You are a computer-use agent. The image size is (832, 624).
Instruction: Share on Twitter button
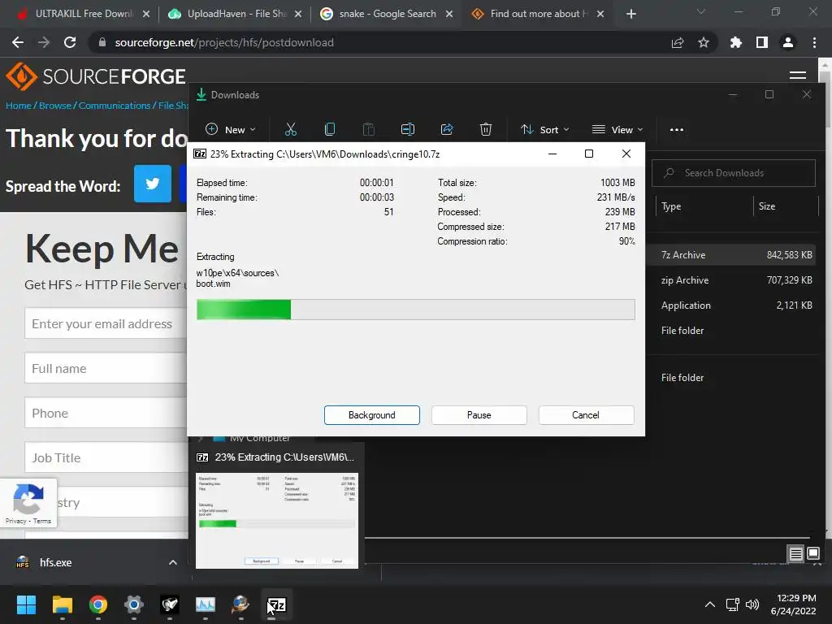pos(153,184)
